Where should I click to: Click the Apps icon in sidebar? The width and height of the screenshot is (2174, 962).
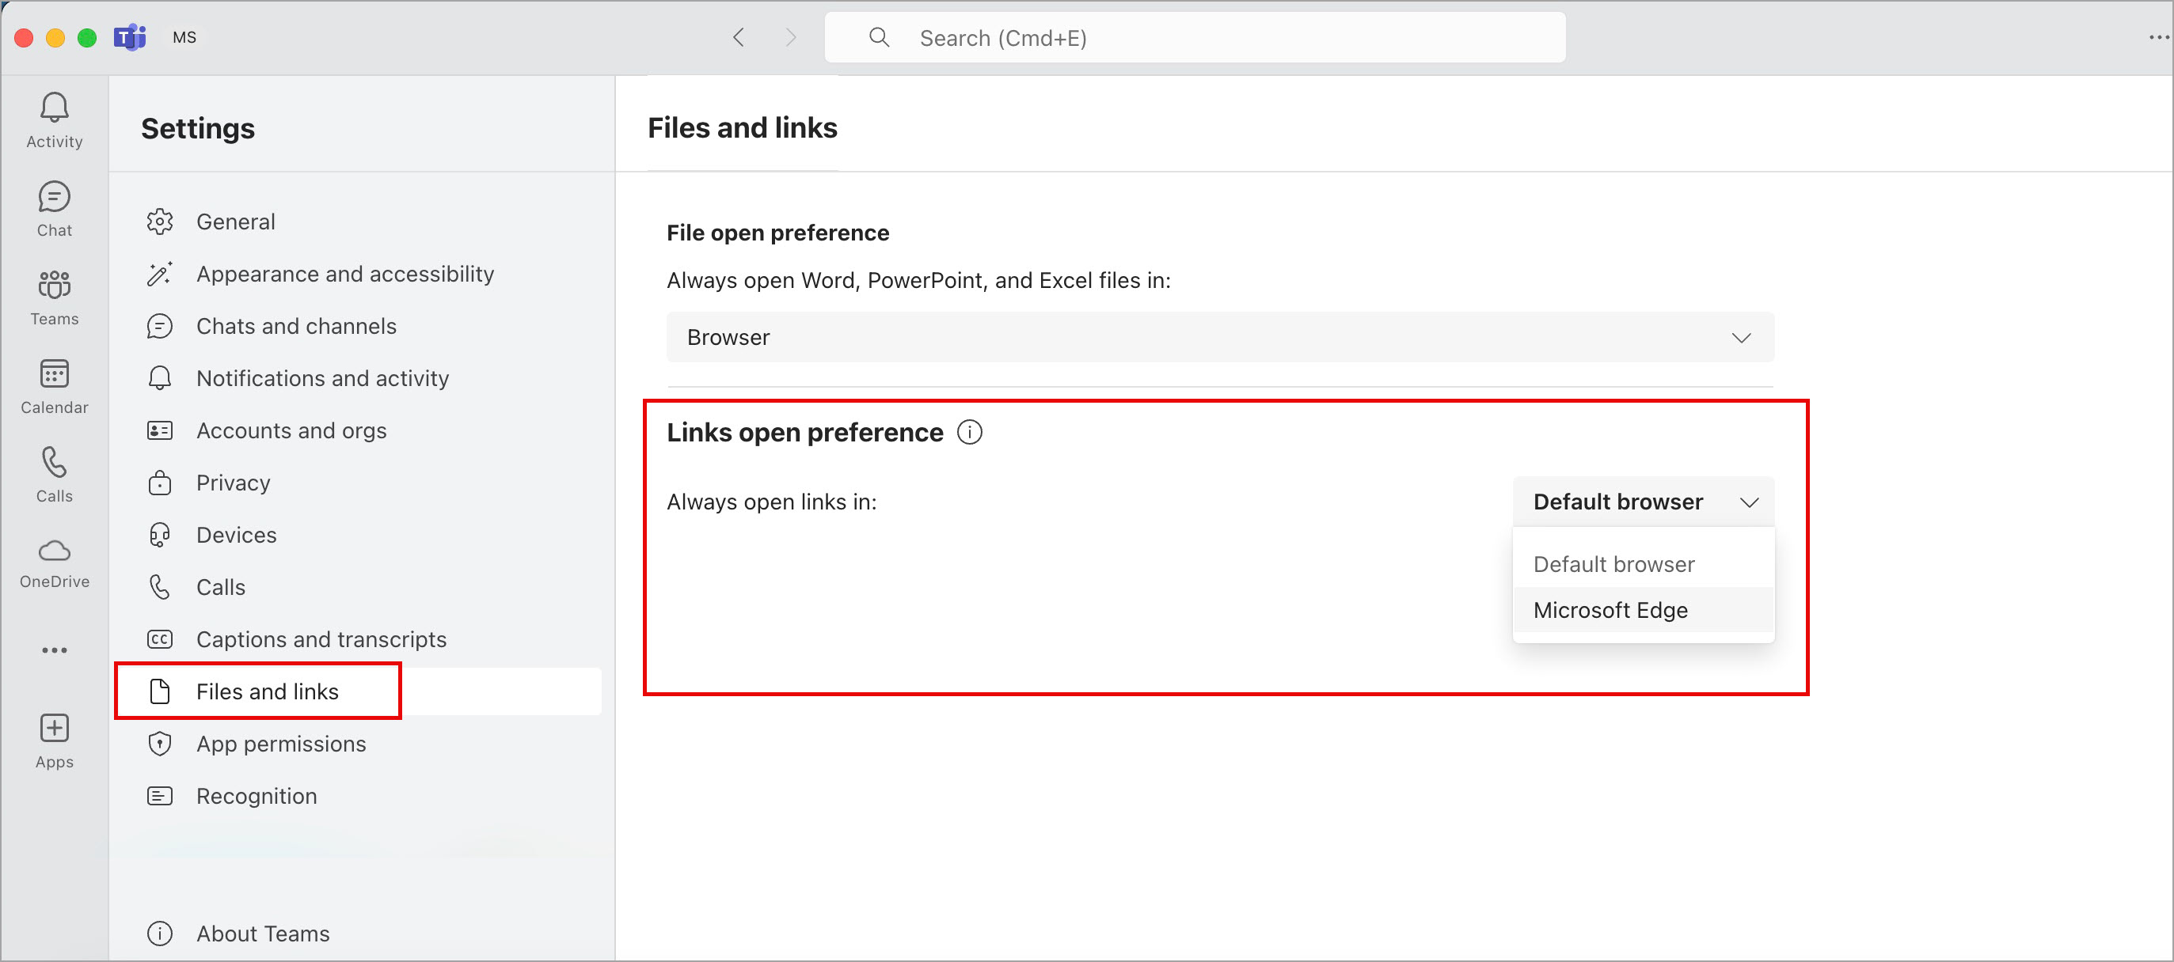[x=54, y=733]
